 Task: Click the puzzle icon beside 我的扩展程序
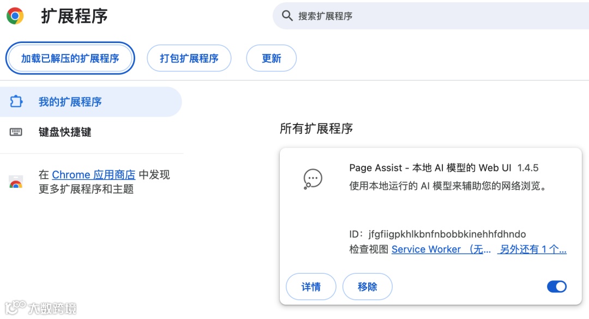16,102
